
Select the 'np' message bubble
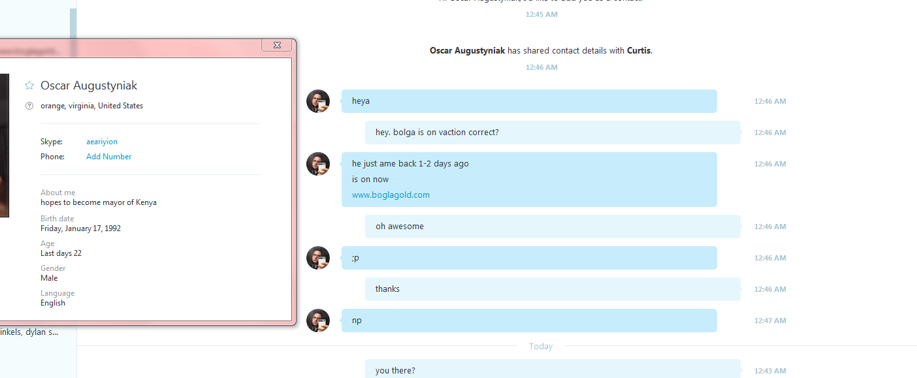coord(529,321)
